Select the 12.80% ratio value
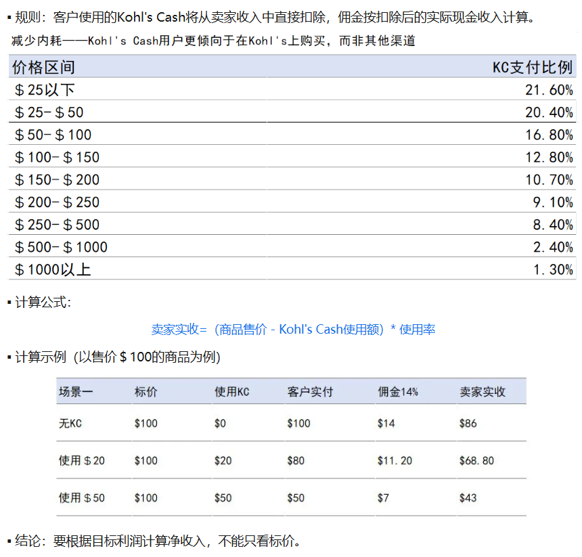This screenshot has width=582, height=557. [549, 157]
